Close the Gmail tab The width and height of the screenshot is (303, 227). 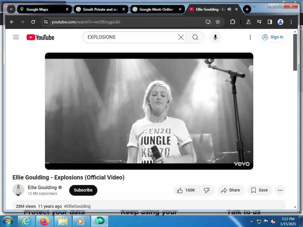point(124,9)
